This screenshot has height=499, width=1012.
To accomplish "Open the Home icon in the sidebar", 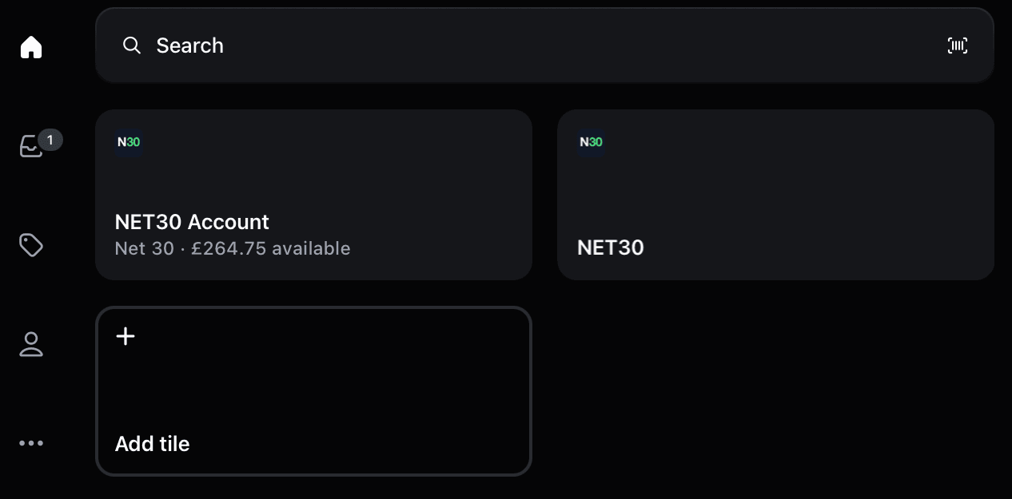I will [x=30, y=46].
